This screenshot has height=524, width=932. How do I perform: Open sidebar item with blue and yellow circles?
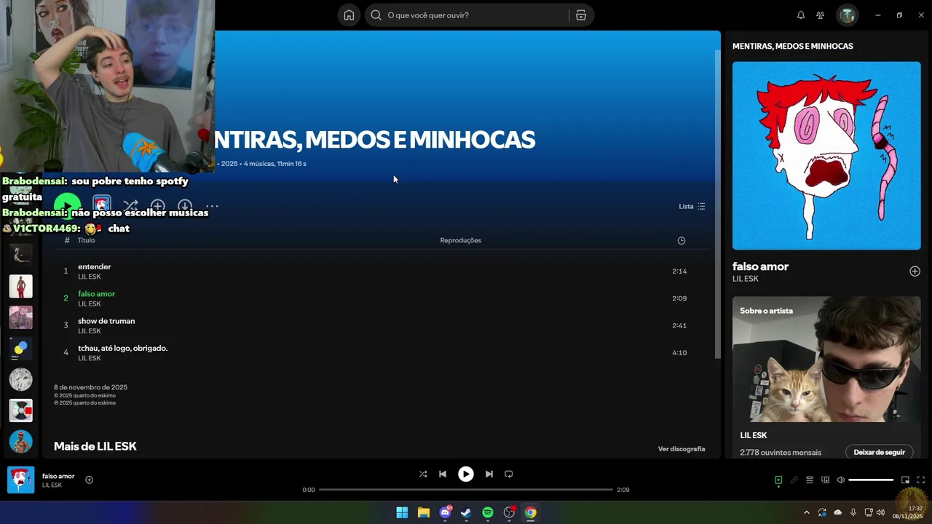[20, 349]
